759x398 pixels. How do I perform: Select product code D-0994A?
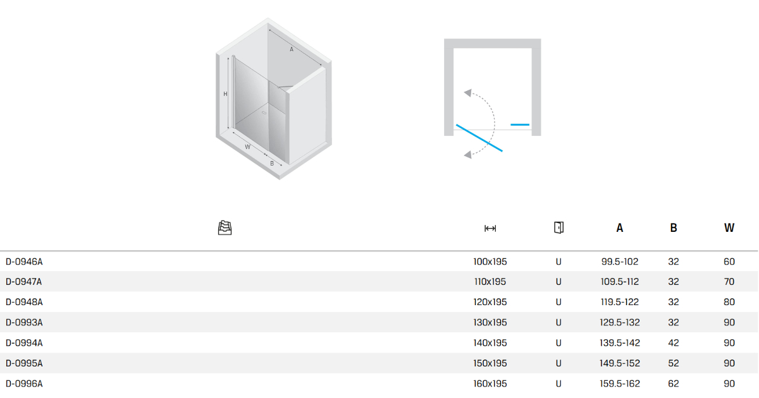click(24, 343)
